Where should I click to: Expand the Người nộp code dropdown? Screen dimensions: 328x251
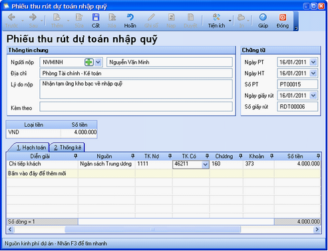[98, 62]
